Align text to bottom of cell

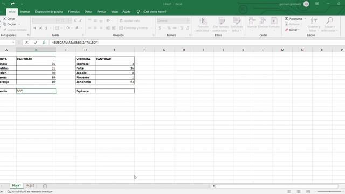(x=101, y=20)
